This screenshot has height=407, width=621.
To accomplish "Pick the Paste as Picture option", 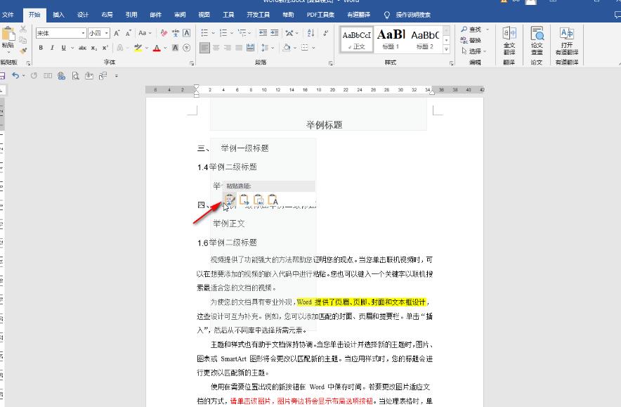I will coord(259,200).
